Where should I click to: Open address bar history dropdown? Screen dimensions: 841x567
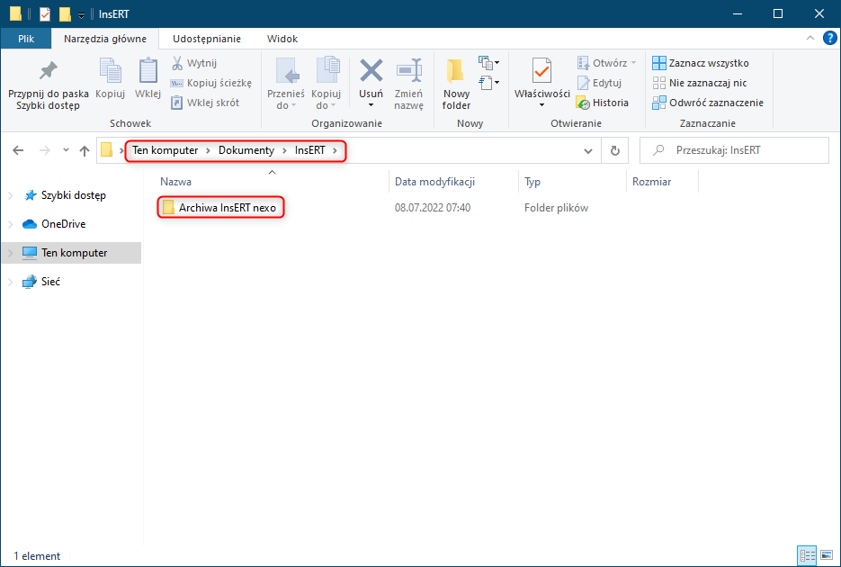tap(588, 150)
